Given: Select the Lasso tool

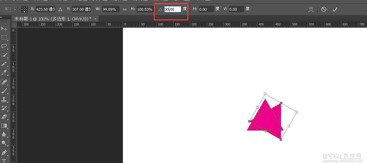Looking at the screenshot, I should pos(4,46).
